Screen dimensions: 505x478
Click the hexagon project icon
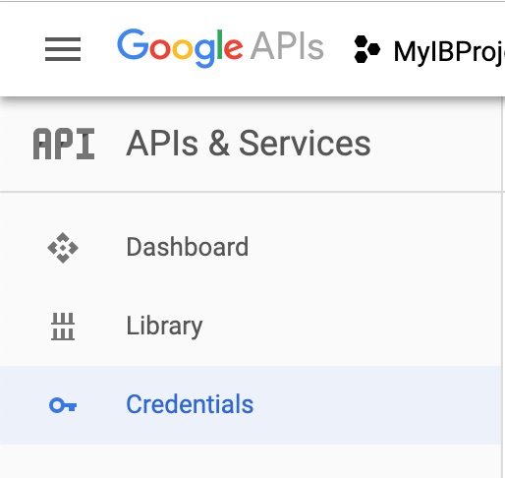click(367, 49)
